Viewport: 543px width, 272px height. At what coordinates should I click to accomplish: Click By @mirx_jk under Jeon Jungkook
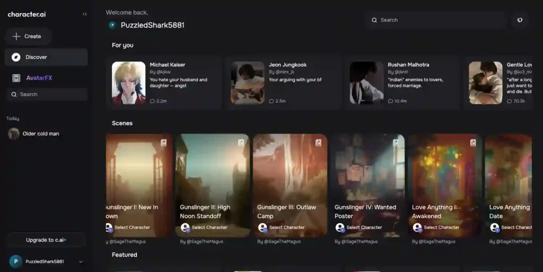[281, 72]
